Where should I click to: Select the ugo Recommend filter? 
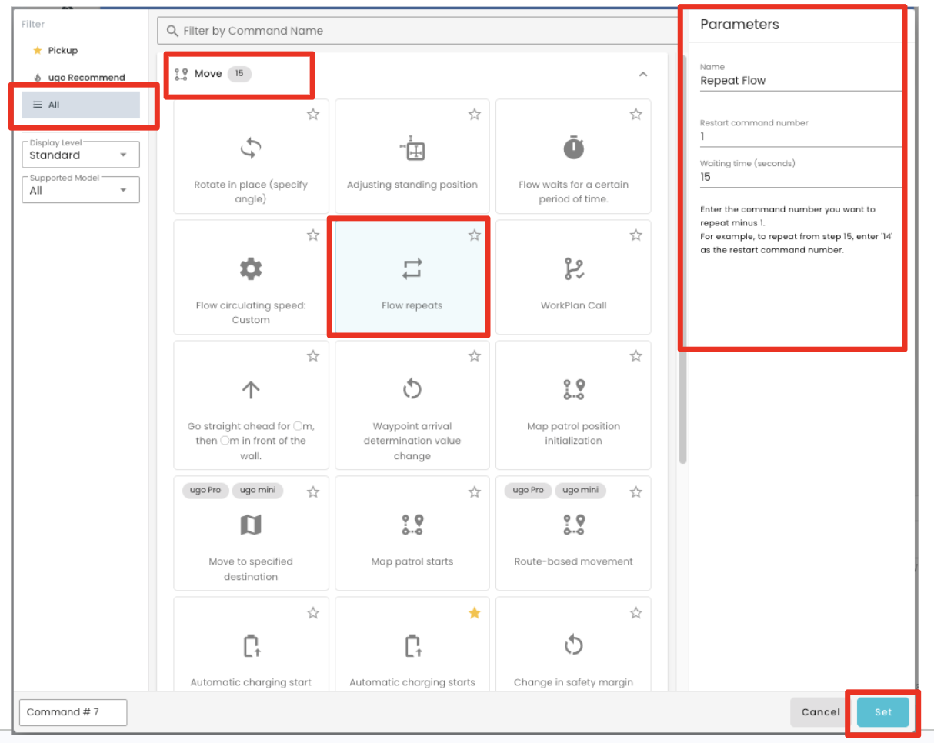81,78
